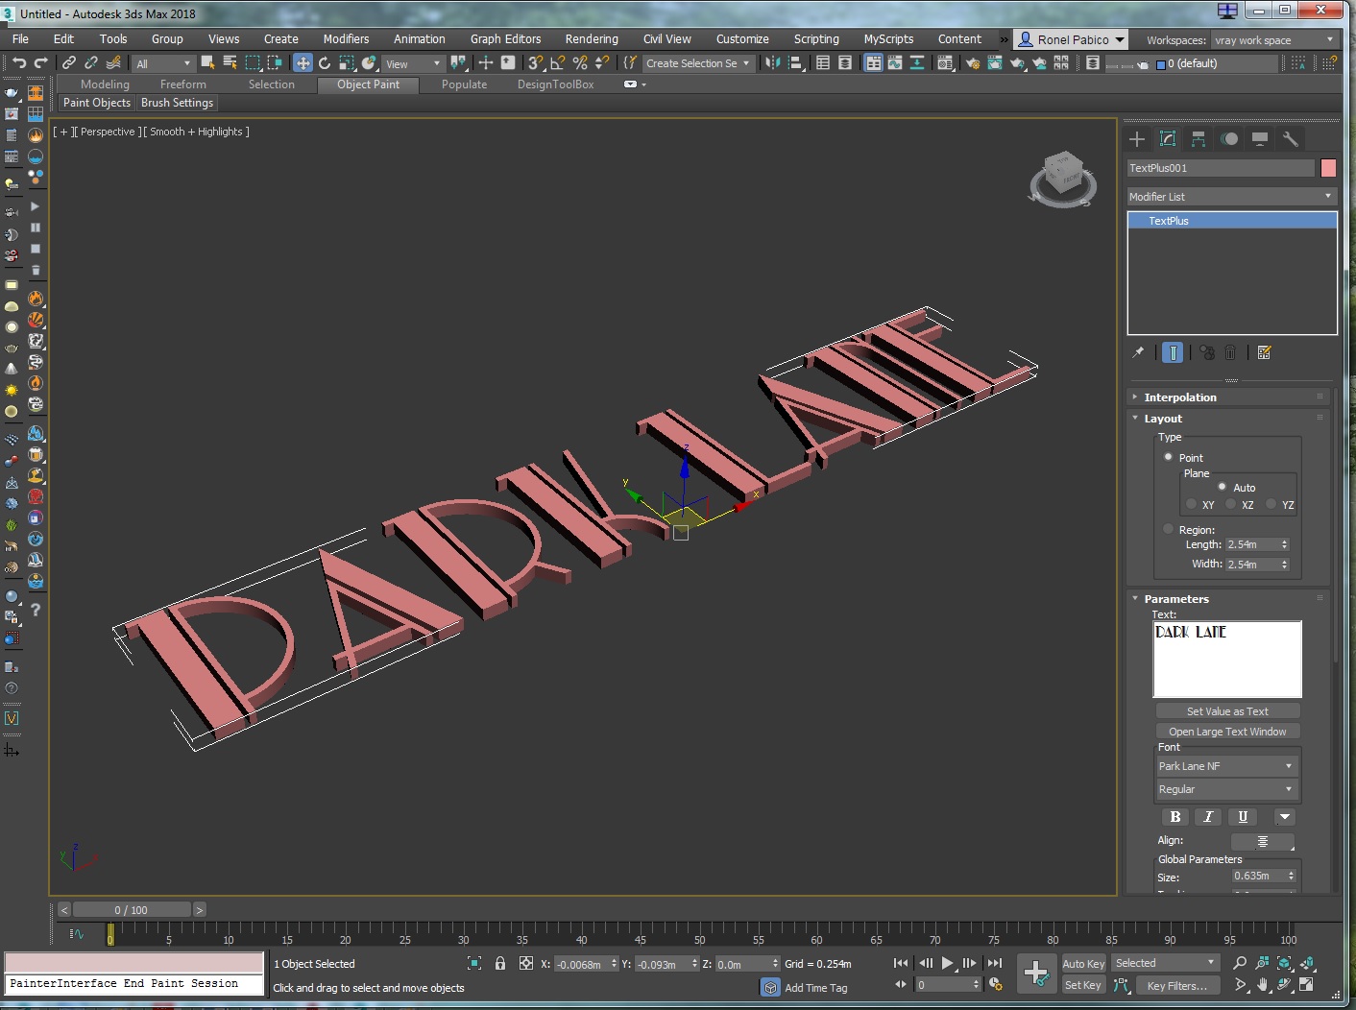1356x1010 pixels.
Task: Open the Create command panel tab
Action: 1137,139
